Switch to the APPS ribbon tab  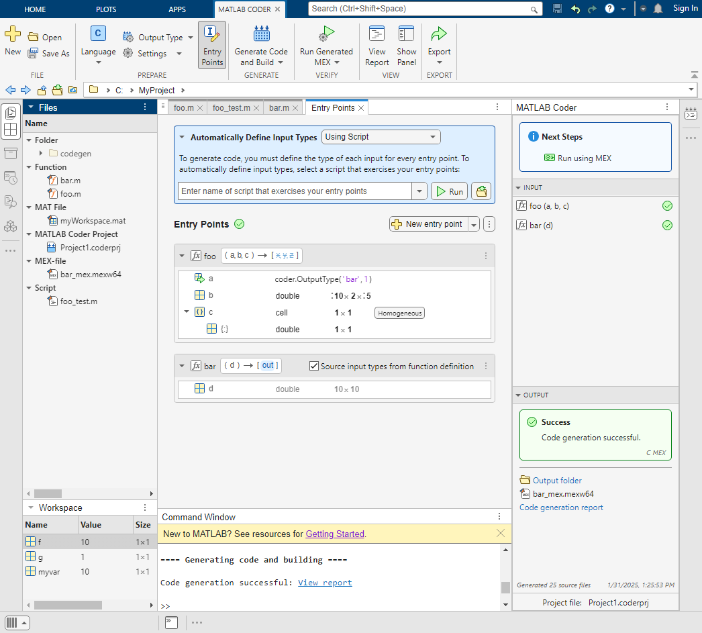pos(177,9)
